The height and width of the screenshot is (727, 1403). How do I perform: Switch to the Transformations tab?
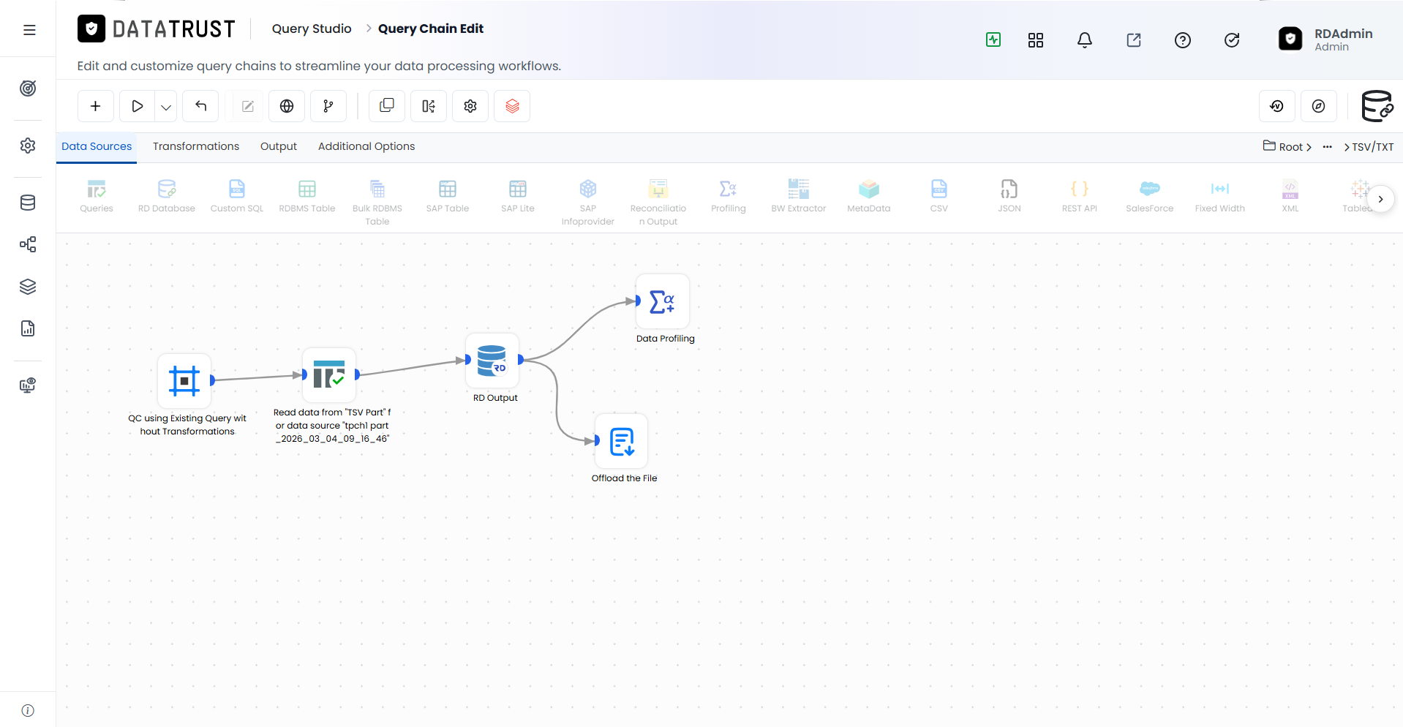coord(196,146)
